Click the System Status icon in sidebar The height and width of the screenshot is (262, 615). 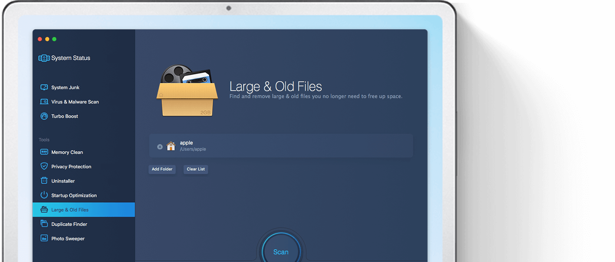point(44,58)
